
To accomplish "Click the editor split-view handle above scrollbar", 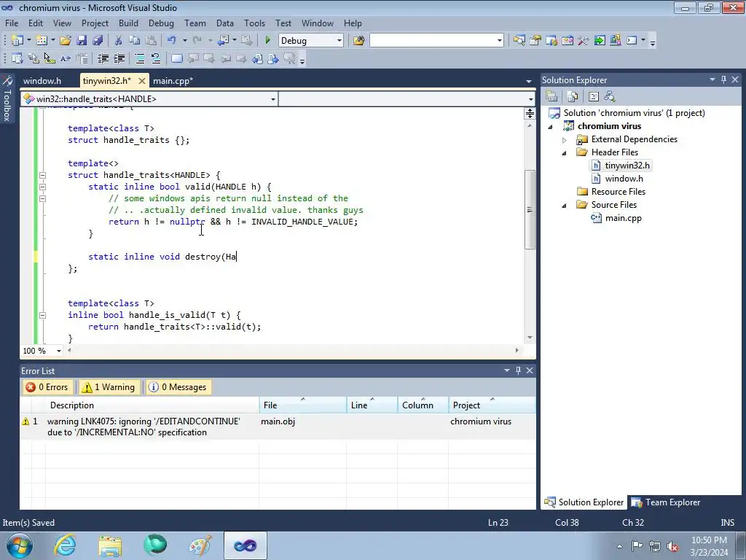I will (530, 113).
